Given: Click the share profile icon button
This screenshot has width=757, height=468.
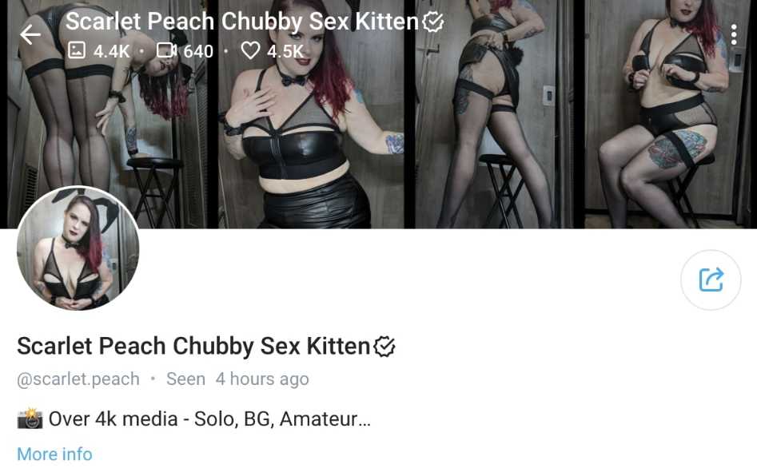Looking at the screenshot, I should pos(711,280).
